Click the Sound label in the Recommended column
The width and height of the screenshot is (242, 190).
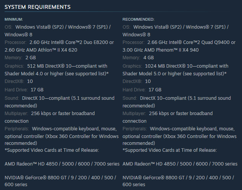click(x=130, y=98)
